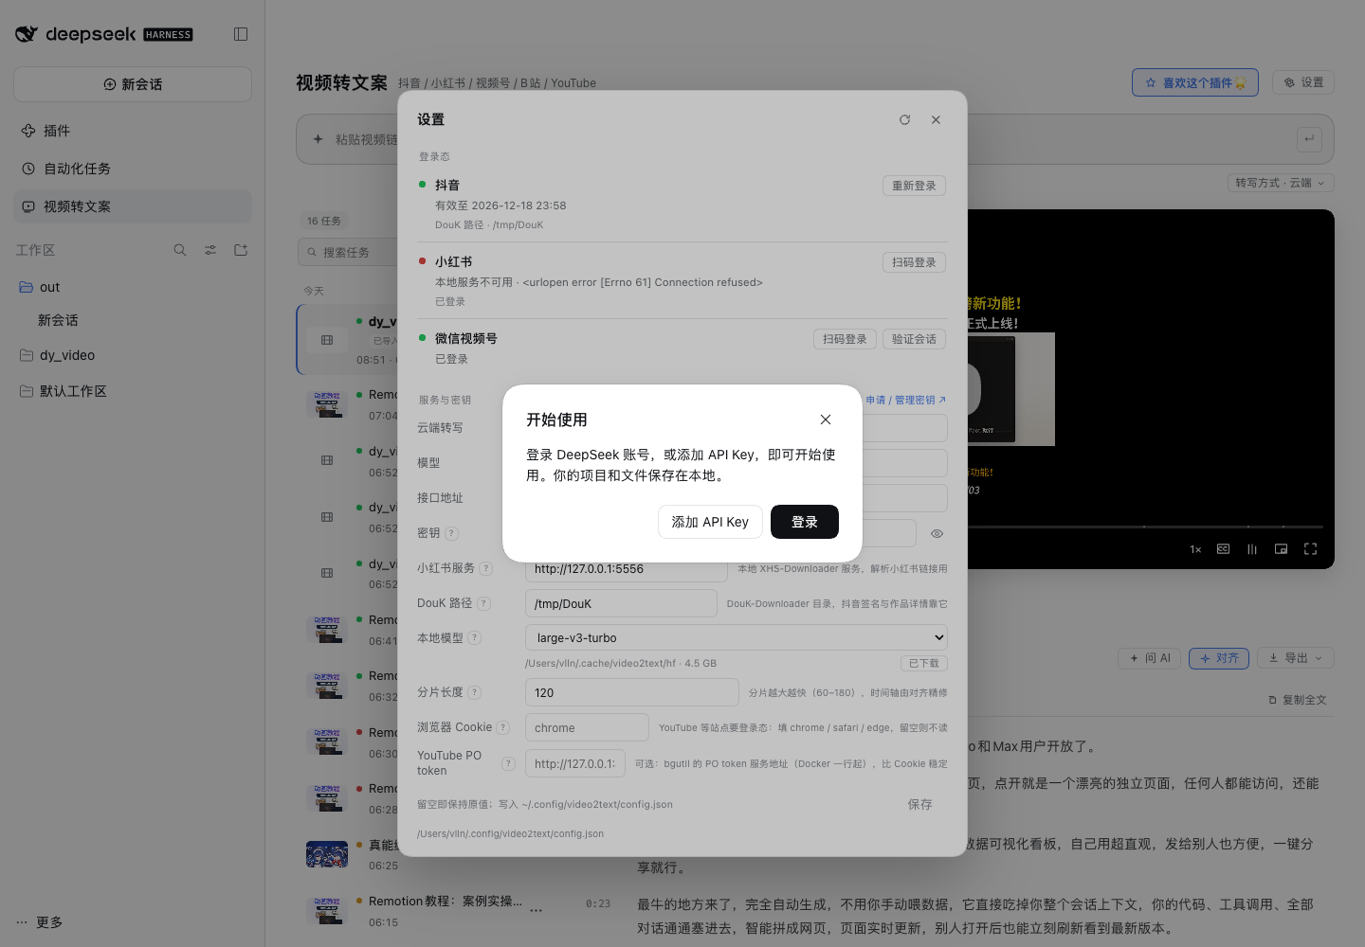Edit the DouK 路径 field
This screenshot has width=1365, height=947.
(621, 603)
